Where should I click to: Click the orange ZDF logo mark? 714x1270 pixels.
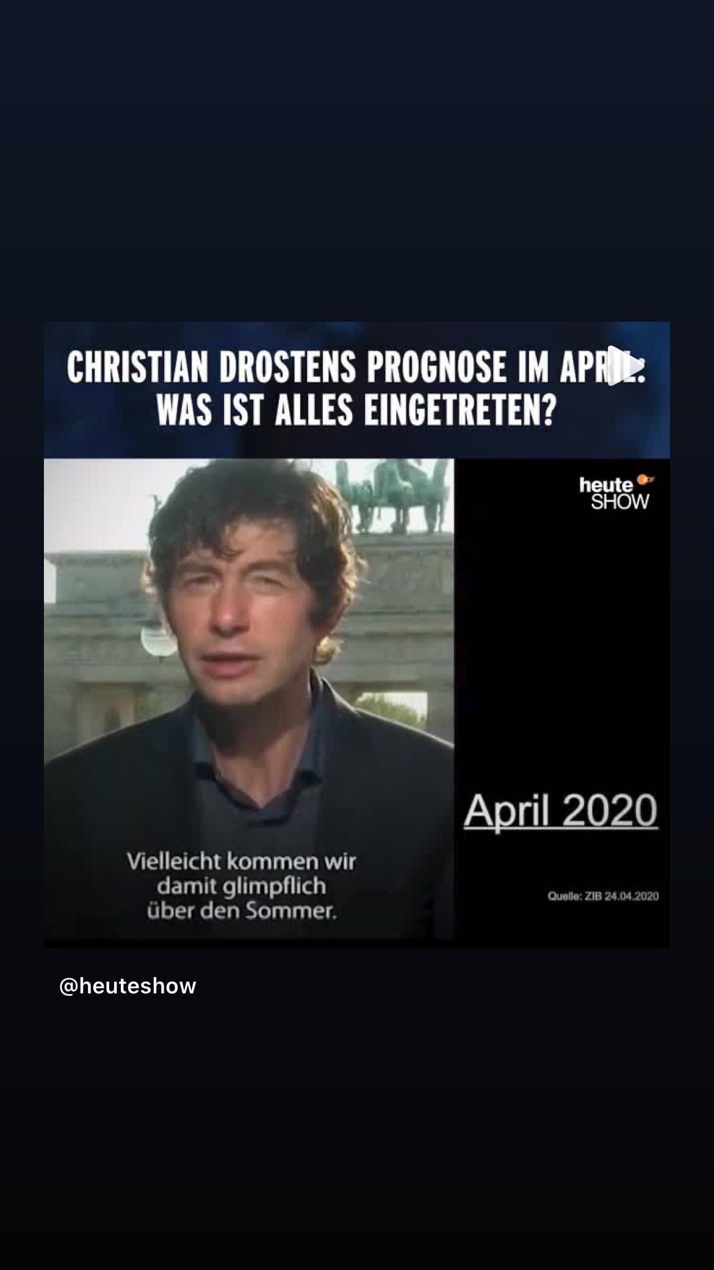(644, 480)
